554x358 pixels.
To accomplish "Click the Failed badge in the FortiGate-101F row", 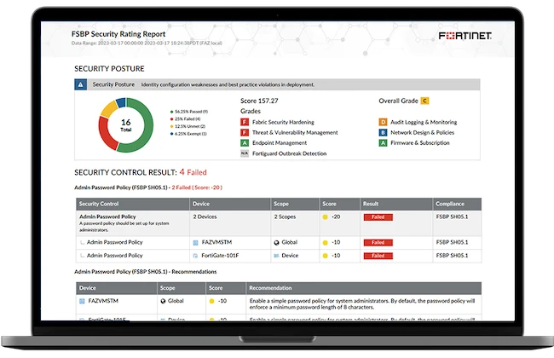I will coord(378,255).
